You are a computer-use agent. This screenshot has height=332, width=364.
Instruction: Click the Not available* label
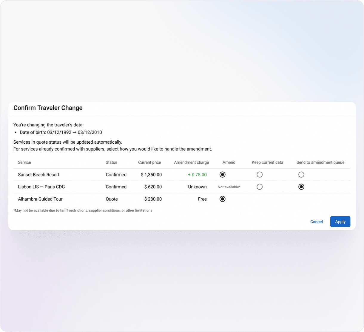[x=229, y=187]
